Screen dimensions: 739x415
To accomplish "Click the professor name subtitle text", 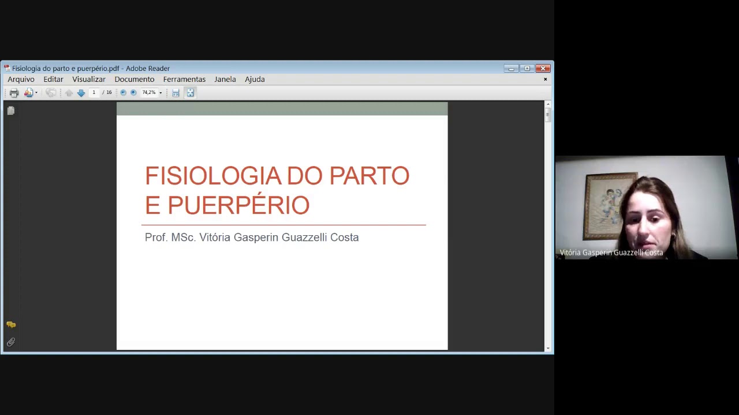I will 252,237.
